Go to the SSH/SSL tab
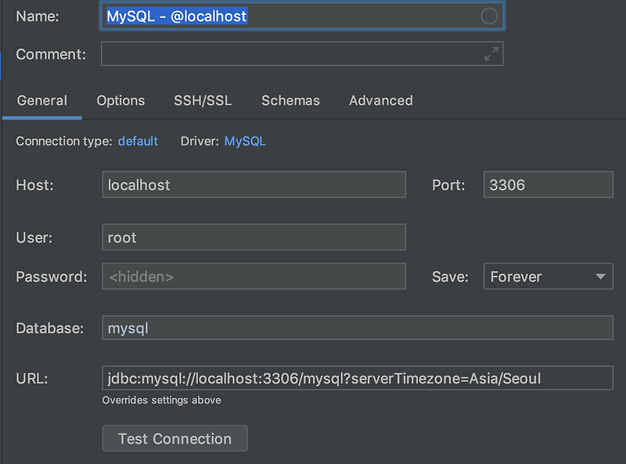The height and width of the screenshot is (464, 626). coord(203,101)
